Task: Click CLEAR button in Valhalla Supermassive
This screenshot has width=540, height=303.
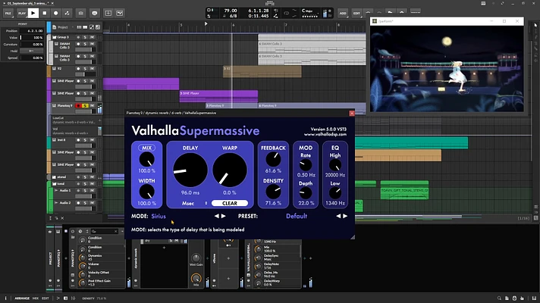Action: coord(230,203)
